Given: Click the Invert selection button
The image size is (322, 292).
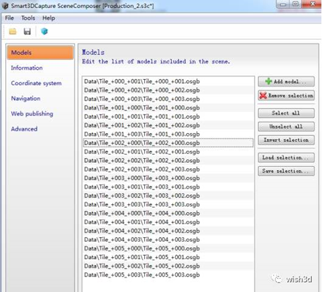Looking at the screenshot, I should pos(286,140).
